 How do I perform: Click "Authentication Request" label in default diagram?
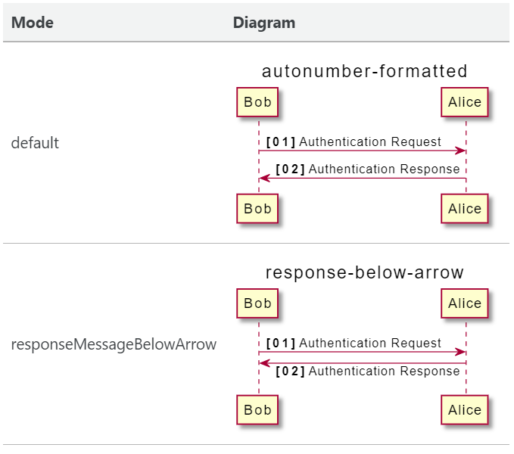click(370, 141)
